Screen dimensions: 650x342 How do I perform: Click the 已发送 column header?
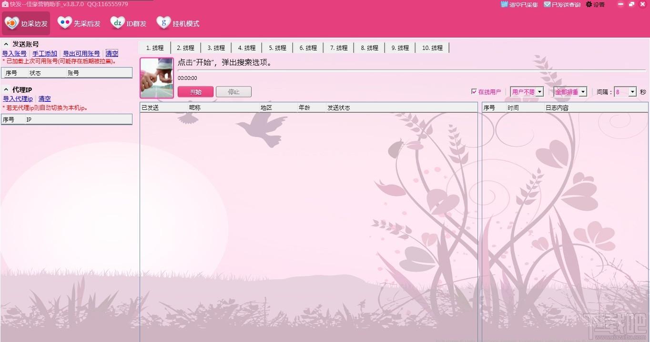tap(163, 108)
